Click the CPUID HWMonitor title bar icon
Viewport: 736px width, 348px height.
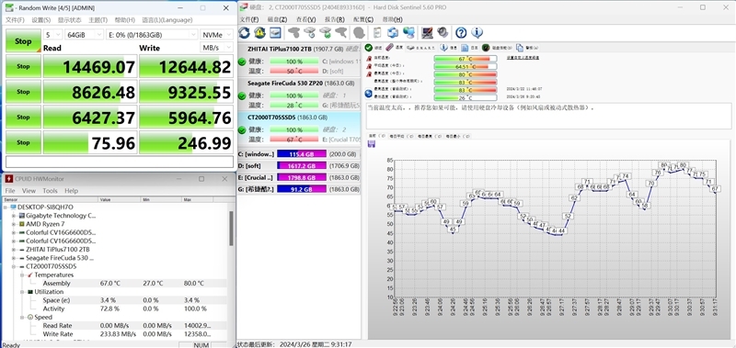coord(9,178)
